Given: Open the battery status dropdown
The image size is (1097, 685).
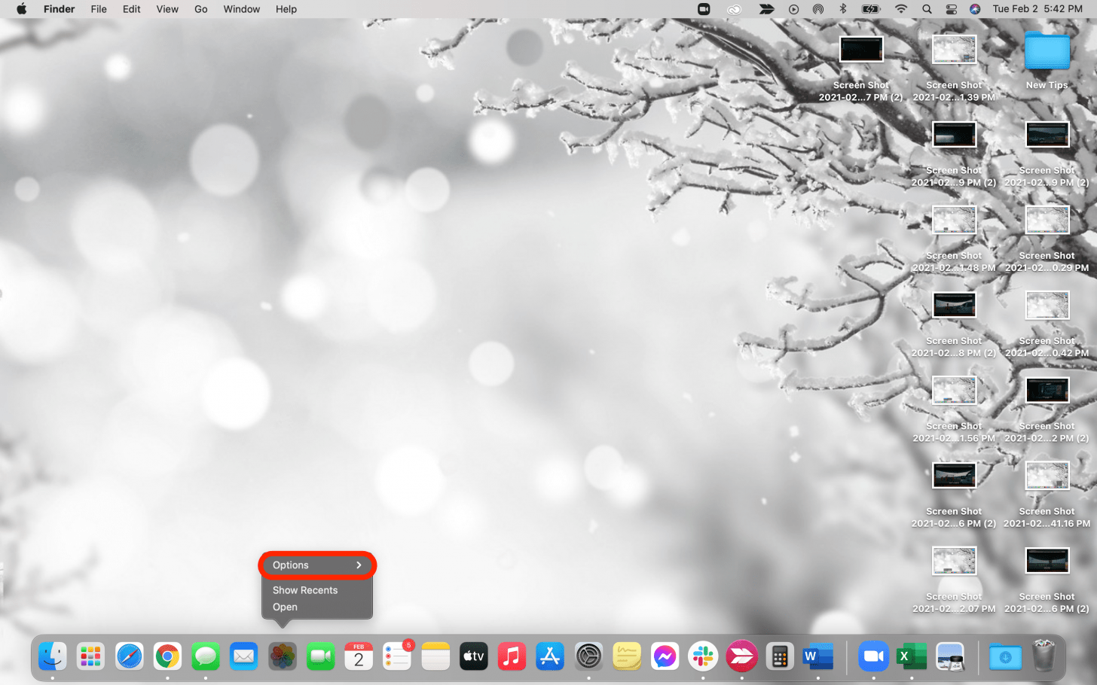Looking at the screenshot, I should 869,9.
